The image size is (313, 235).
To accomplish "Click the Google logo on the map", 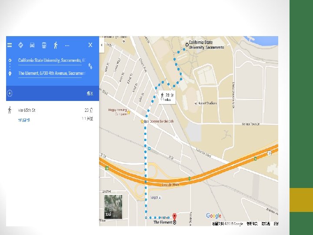I will coord(213,215).
